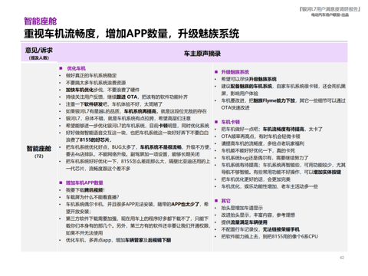This screenshot has width=368, height=276.
Task: Click the bold text '软件研发'
Action: [94, 104]
